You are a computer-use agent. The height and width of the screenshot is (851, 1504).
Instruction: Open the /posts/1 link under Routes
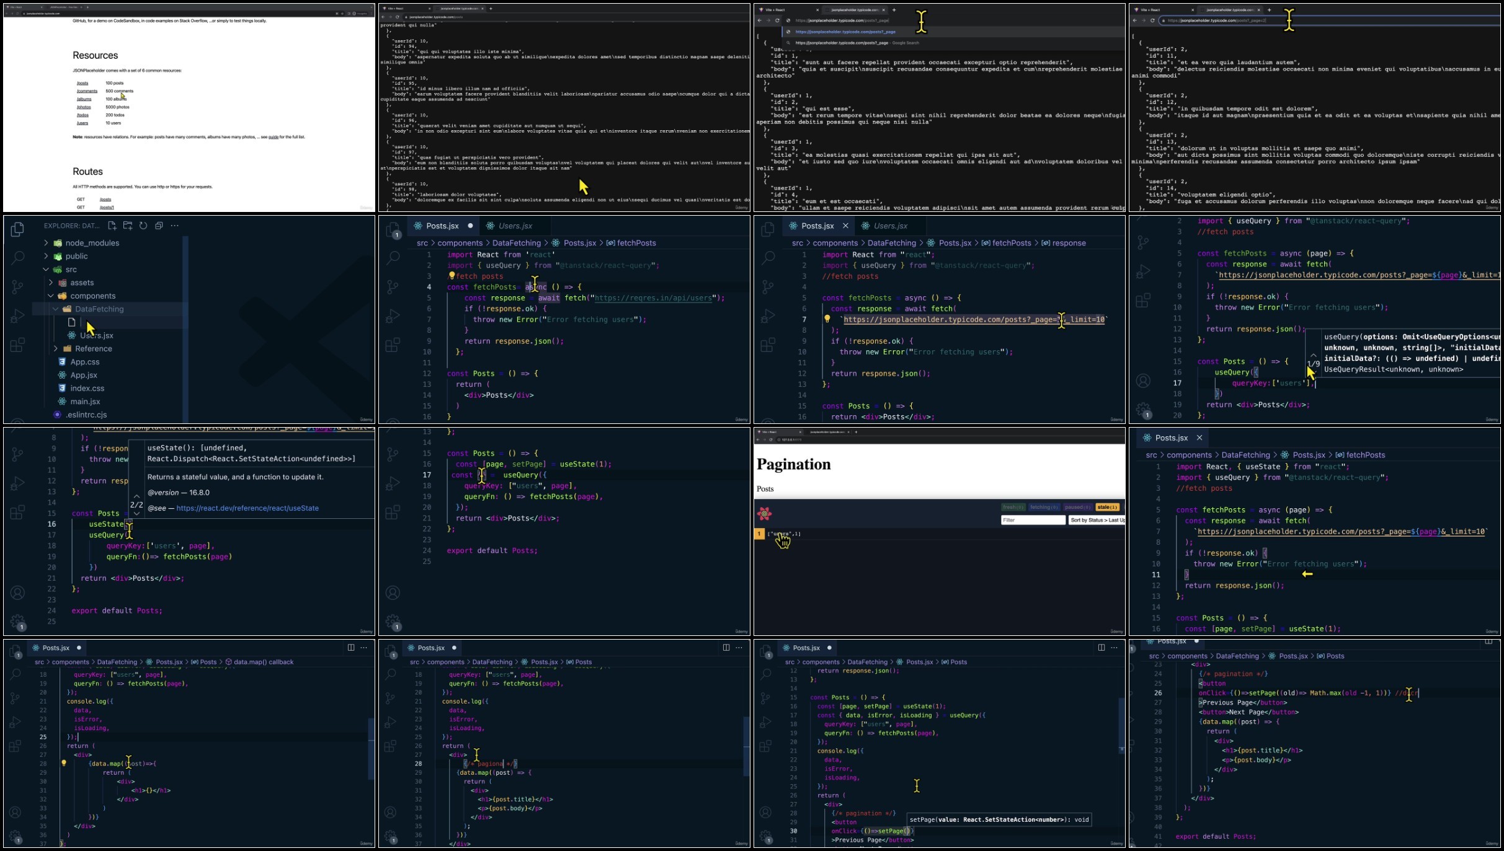(x=107, y=208)
